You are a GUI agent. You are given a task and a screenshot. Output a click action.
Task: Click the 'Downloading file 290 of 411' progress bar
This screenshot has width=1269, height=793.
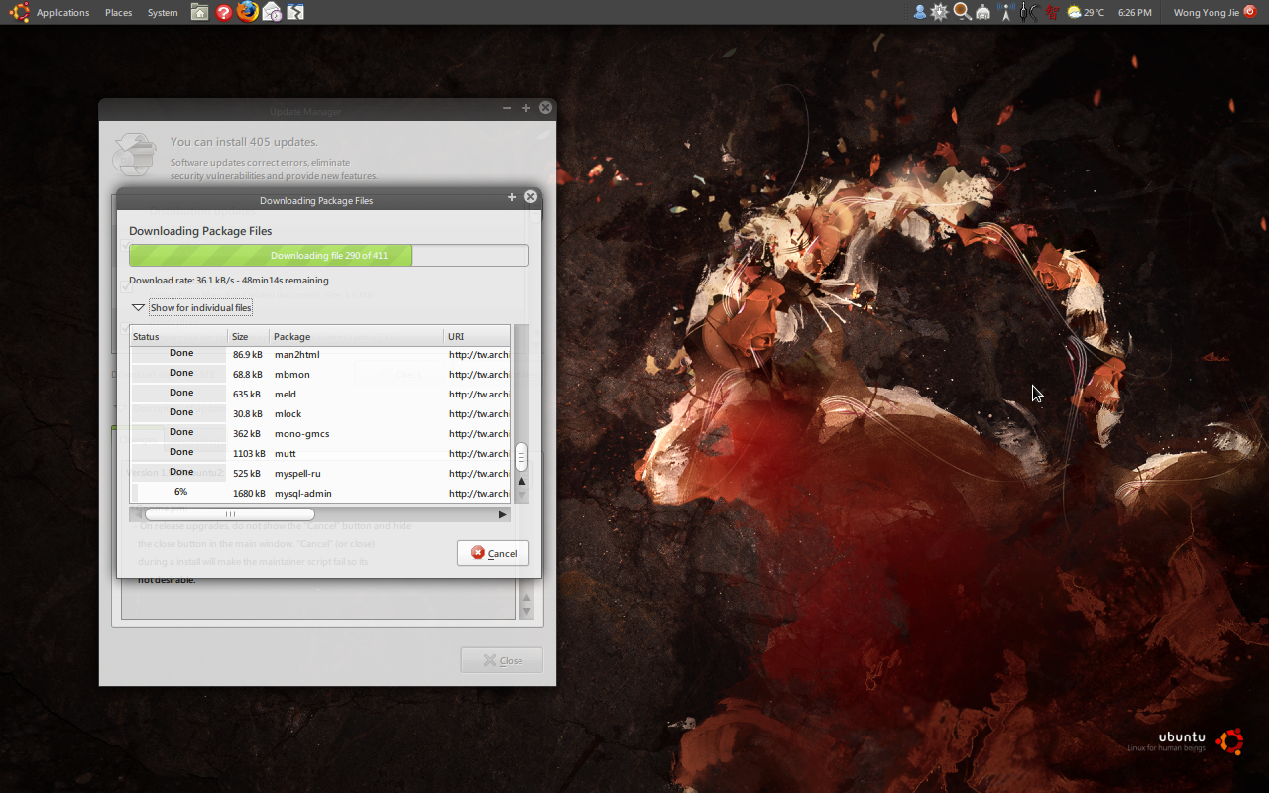(328, 255)
